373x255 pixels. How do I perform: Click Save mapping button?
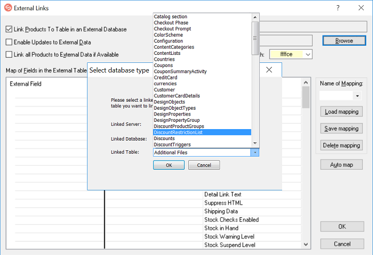tap(341, 129)
